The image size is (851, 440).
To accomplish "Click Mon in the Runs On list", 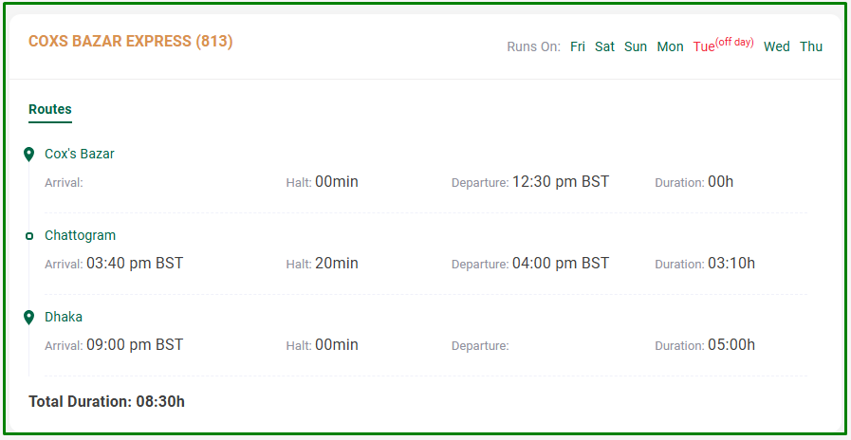I will pos(671,46).
